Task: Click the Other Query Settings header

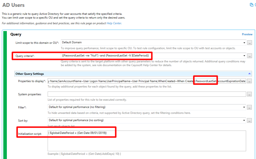Action: pyautogui.click(x=133, y=74)
